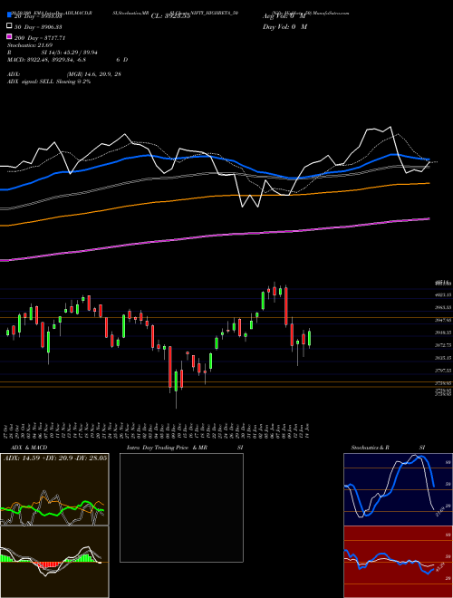The width and height of the screenshot is (453, 598).
Task: Click the orange moving average line
Action: point(215,197)
